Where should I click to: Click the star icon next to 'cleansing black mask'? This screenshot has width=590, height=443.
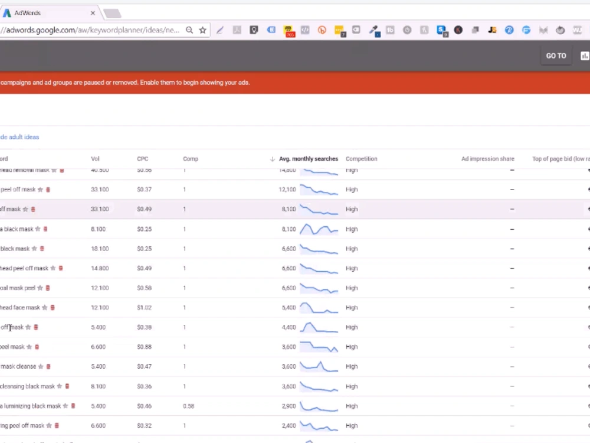pos(59,386)
